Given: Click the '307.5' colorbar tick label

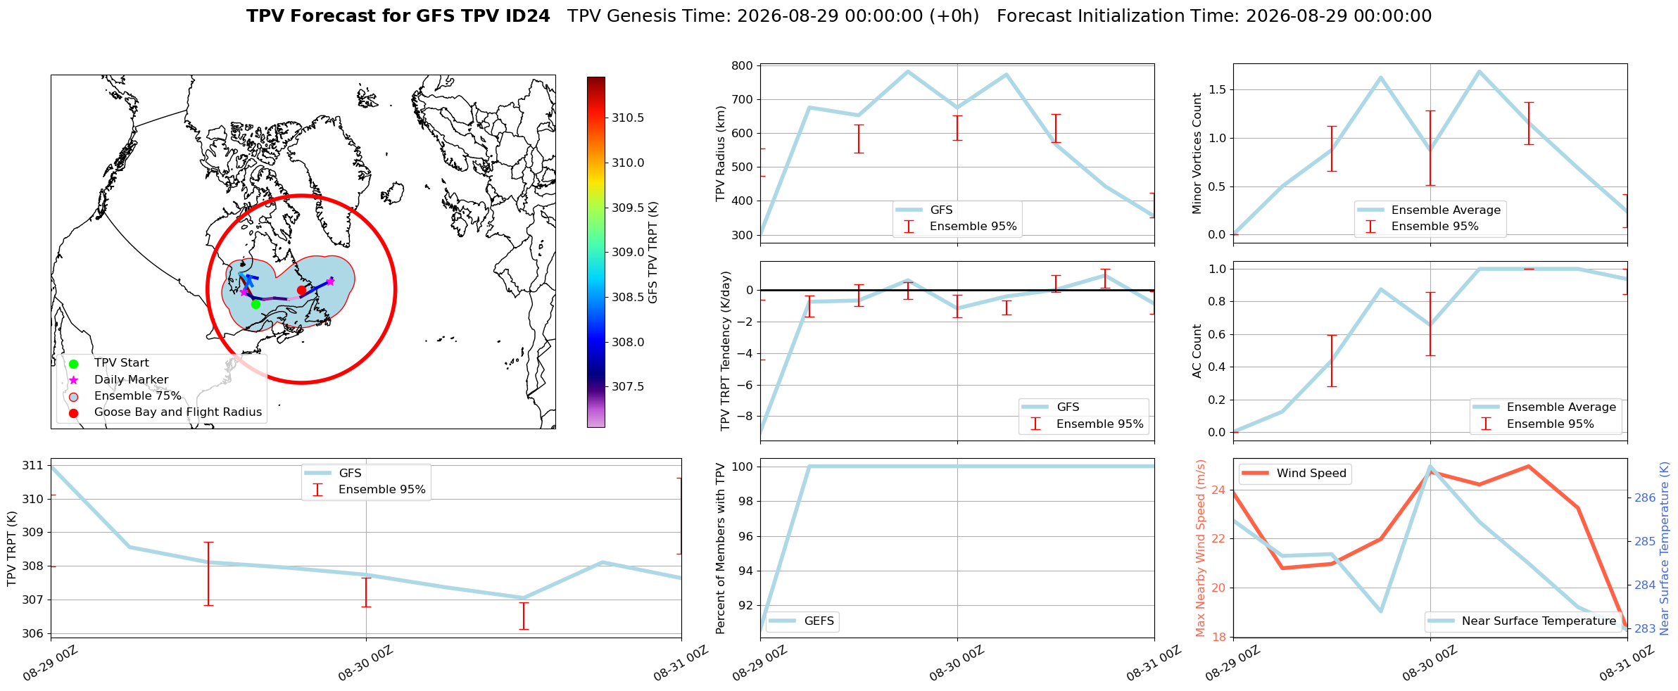Looking at the screenshot, I should click(x=628, y=387).
